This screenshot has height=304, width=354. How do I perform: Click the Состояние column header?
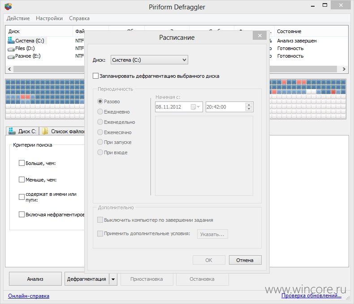[311, 31]
